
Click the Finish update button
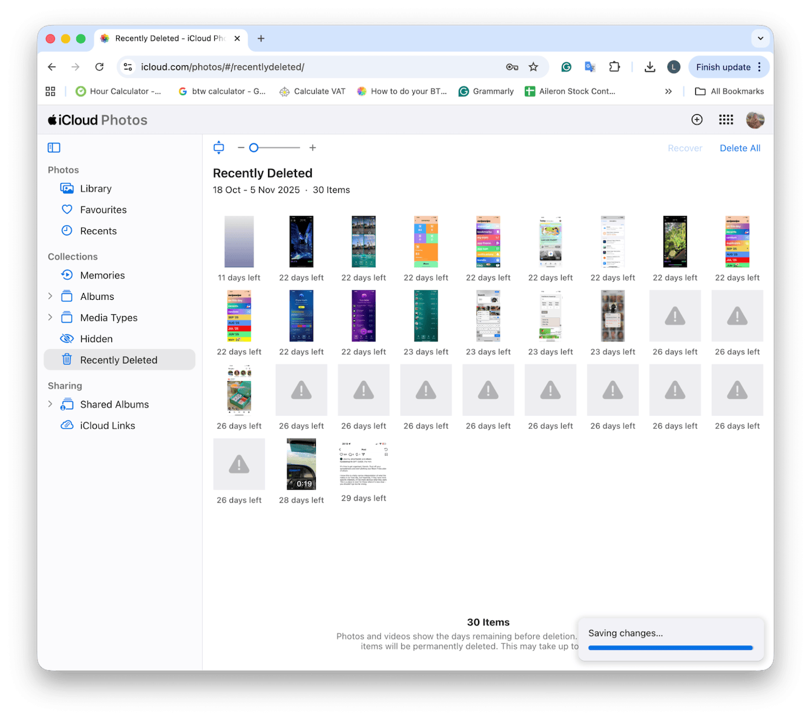tap(724, 67)
